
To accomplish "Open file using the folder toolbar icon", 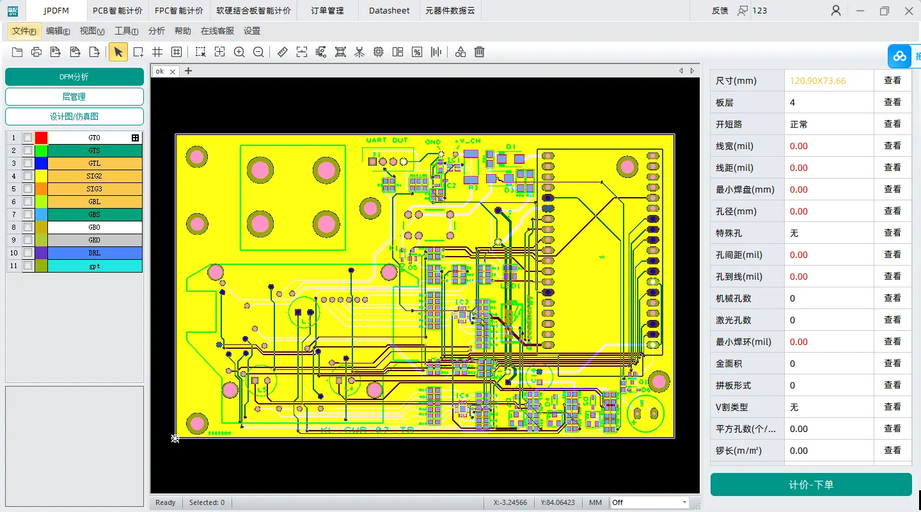I will click(x=17, y=52).
